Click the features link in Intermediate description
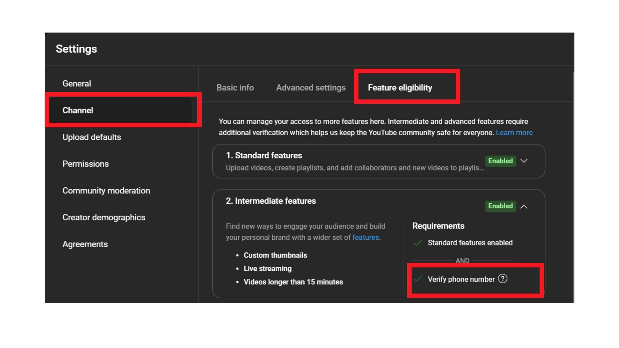 [365, 237]
